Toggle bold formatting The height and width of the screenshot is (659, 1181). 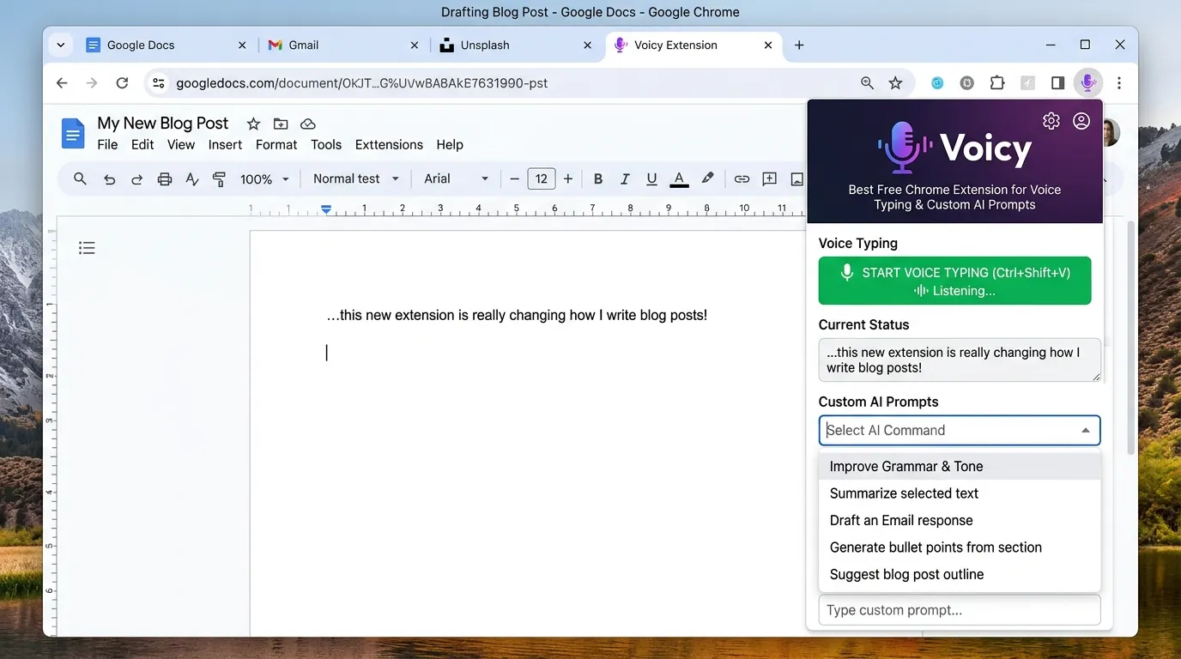point(598,178)
